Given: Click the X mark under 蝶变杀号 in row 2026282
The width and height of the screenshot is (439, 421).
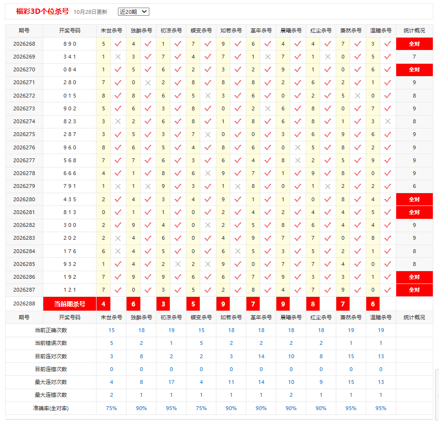Looking at the screenshot, I should [x=208, y=225].
